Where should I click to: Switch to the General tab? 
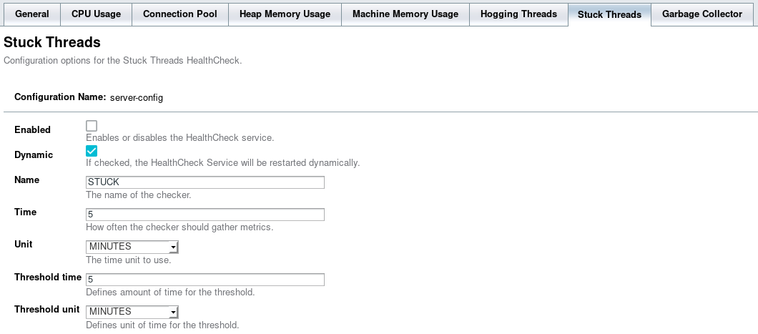click(x=32, y=14)
